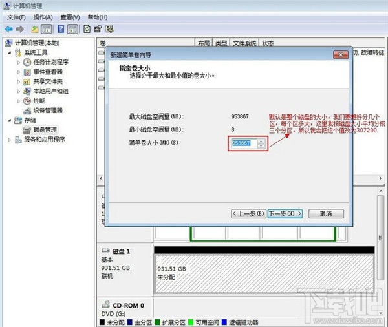Screen dimensions: 388x327
Task: Click the Storage node icon
Action: pyautogui.click(x=18, y=120)
